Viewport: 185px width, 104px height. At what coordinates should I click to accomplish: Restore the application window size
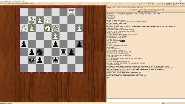tap(181, 1)
